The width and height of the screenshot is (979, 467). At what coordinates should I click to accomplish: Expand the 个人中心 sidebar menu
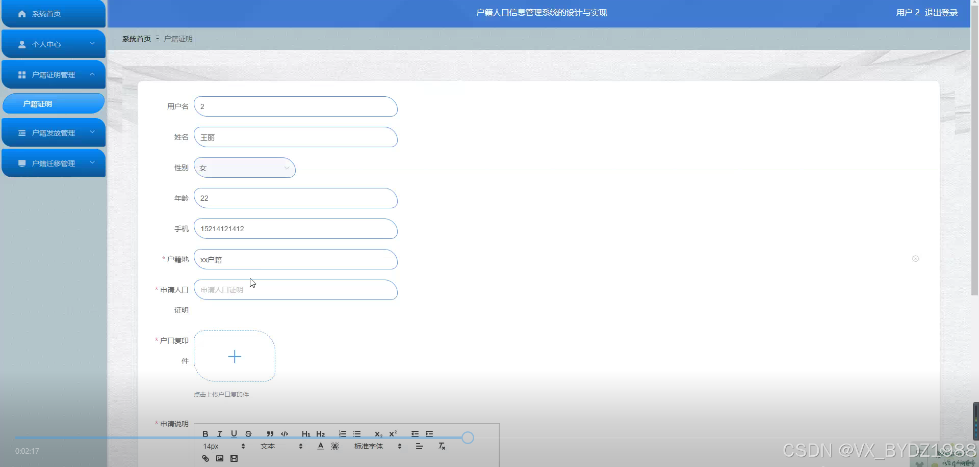[54, 44]
